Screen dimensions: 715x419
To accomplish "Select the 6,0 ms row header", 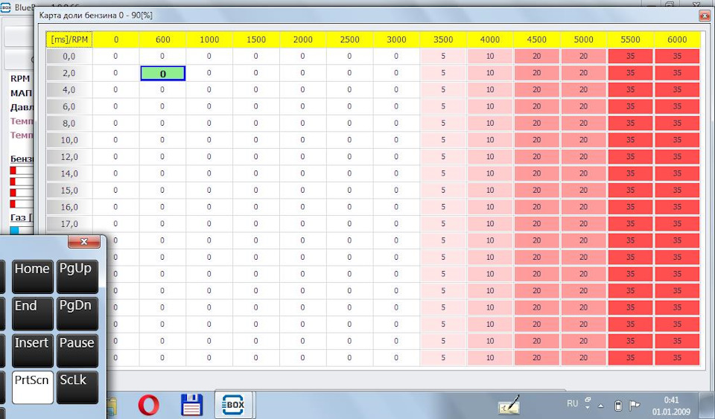I will click(x=69, y=106).
